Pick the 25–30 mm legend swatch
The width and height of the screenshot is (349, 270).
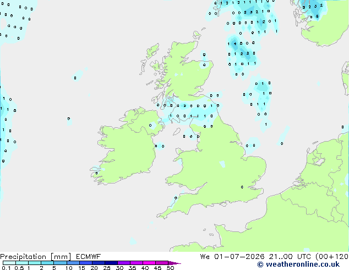111,263
